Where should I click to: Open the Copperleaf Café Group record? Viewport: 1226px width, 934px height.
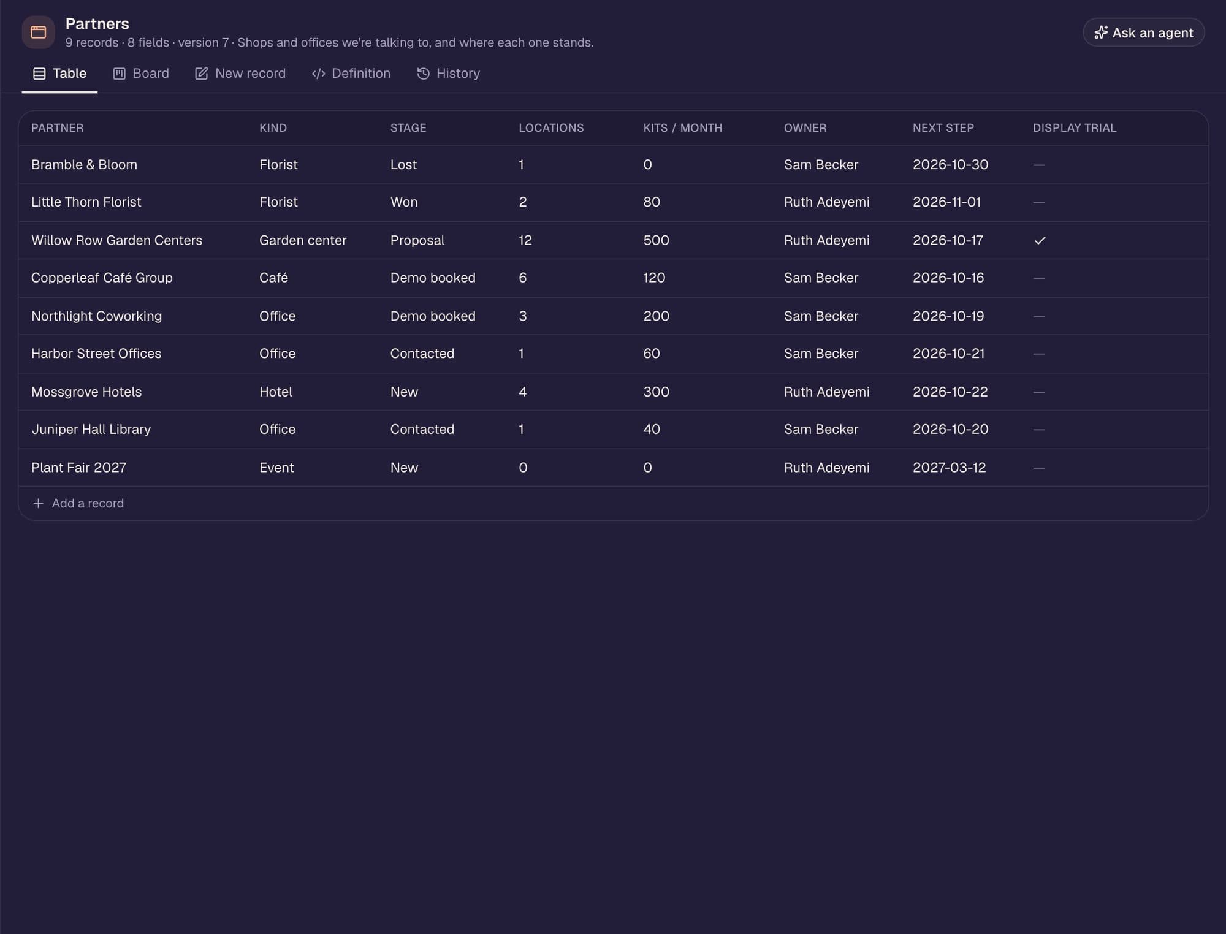[102, 278]
